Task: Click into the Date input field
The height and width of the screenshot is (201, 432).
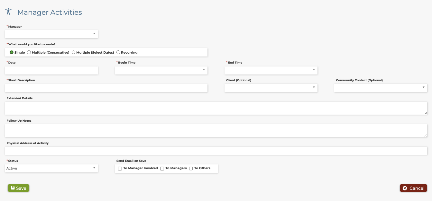Action: pyautogui.click(x=51, y=70)
